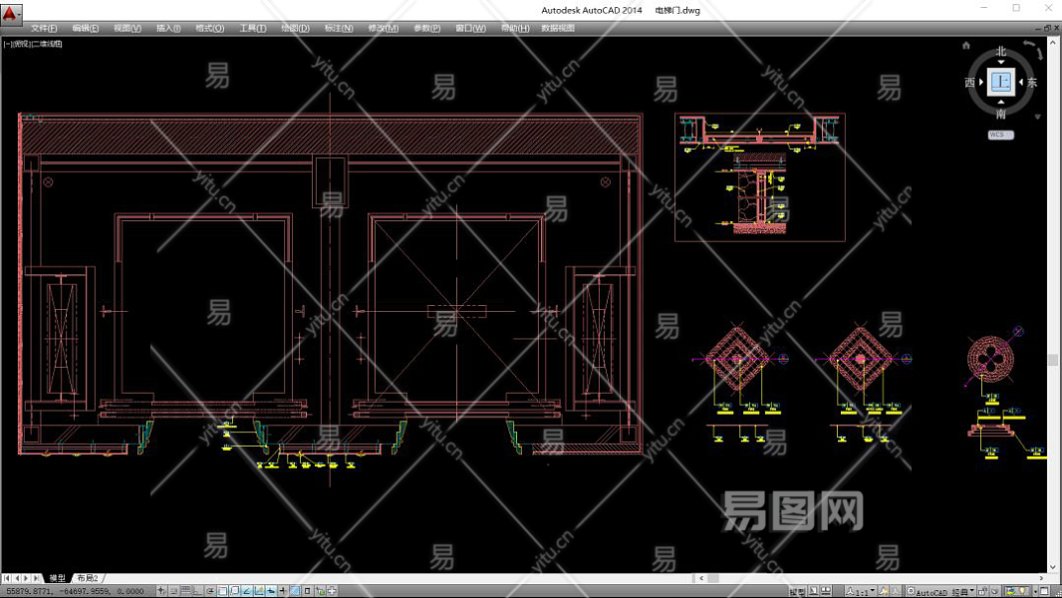
Task: Open the ViewCube menu arrow below the compass
Action: click(x=1038, y=117)
